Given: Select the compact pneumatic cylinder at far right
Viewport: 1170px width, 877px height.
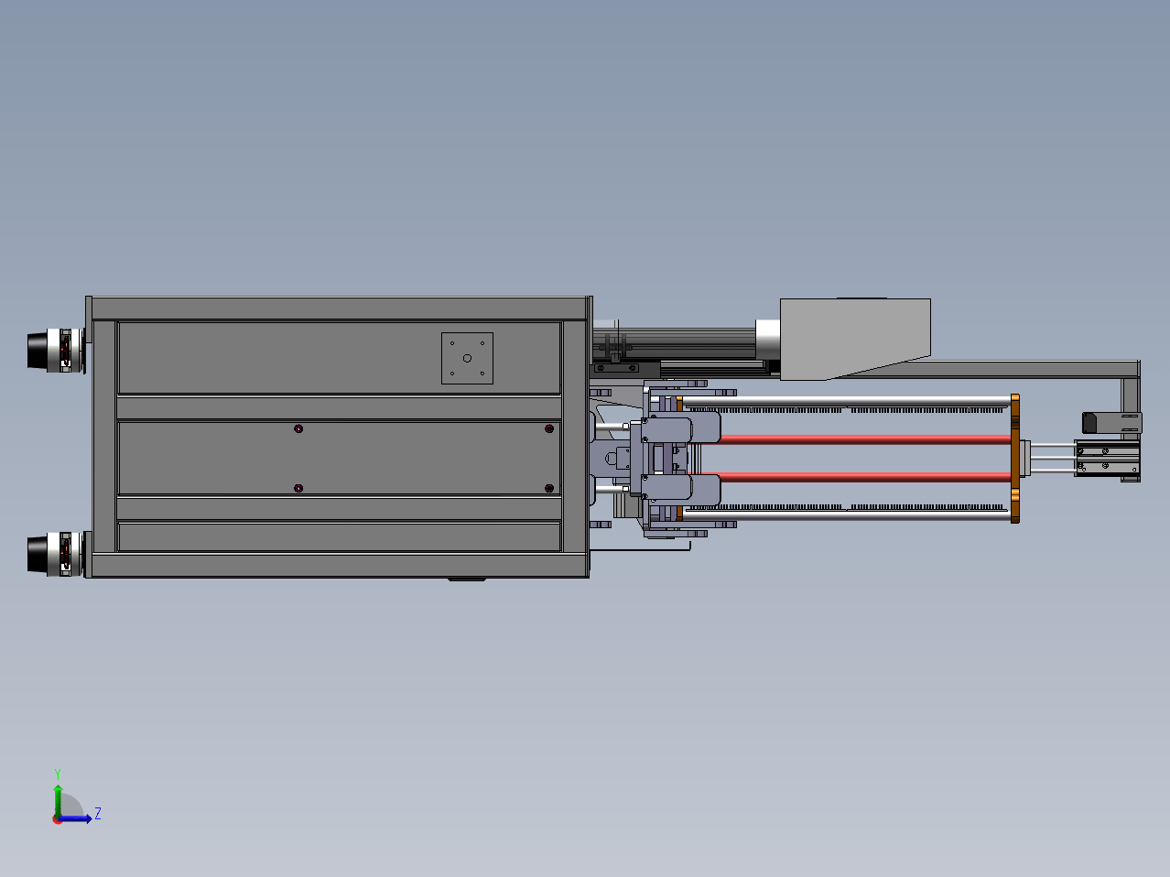Looking at the screenshot, I should point(1108,460).
